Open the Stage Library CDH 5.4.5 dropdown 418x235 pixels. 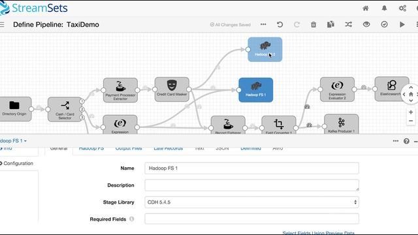pyautogui.click(x=251, y=202)
